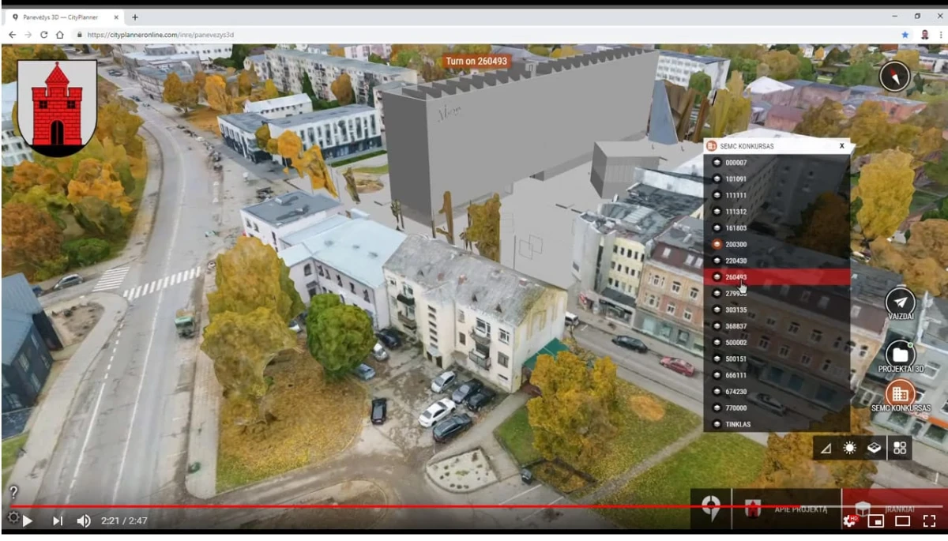Image resolution: width=948 pixels, height=541 pixels.
Task: Click the settings gear near play button
Action: (x=13, y=517)
